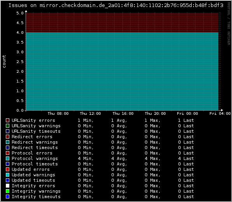Click the Thu 12:00 time axis label
The height and width of the screenshot is (202, 232).
tap(90, 114)
